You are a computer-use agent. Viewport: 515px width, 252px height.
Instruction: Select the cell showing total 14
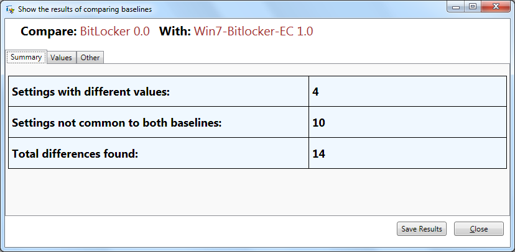point(407,153)
